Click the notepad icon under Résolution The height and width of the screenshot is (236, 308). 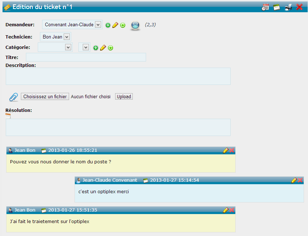click(8, 116)
